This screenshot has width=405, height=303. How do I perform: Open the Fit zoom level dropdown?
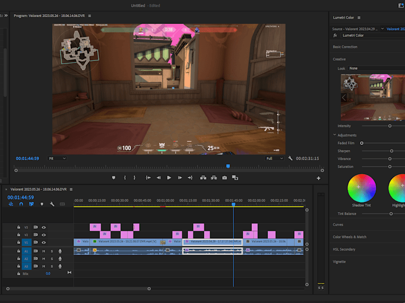tap(57, 159)
